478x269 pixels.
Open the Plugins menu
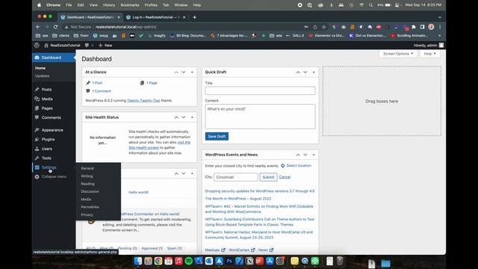pyautogui.click(x=48, y=140)
